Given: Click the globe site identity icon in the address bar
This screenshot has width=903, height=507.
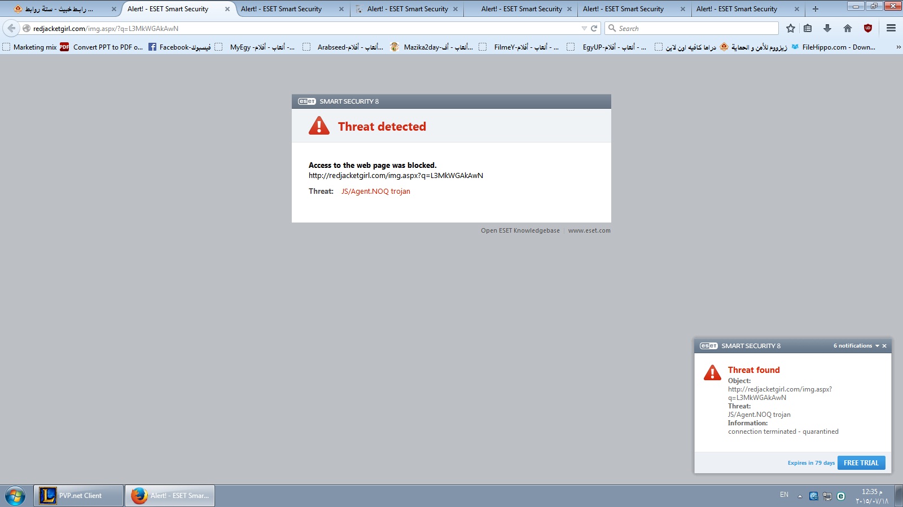Looking at the screenshot, I should 27,28.
